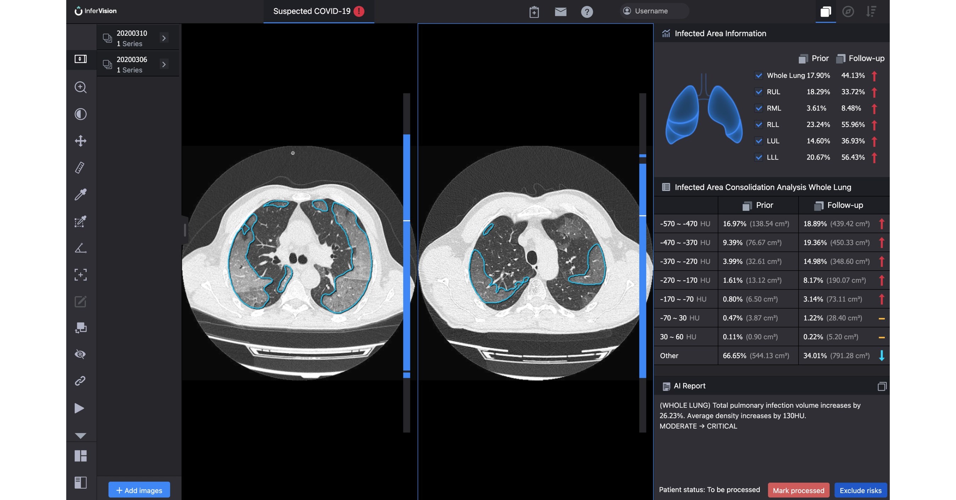The width and height of the screenshot is (956, 500).
Task: Open the help question mark
Action: pos(587,12)
